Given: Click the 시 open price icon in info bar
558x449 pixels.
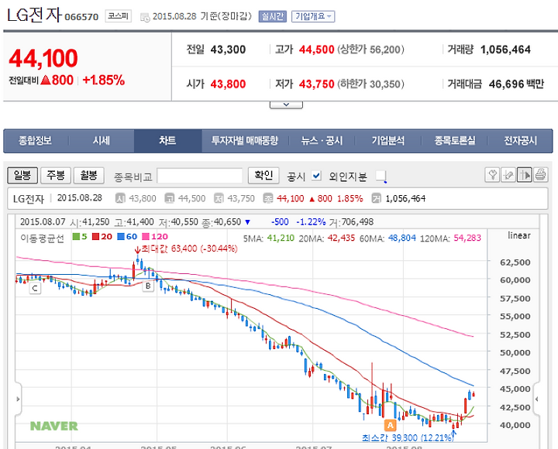Looking at the screenshot, I should pos(120,198).
